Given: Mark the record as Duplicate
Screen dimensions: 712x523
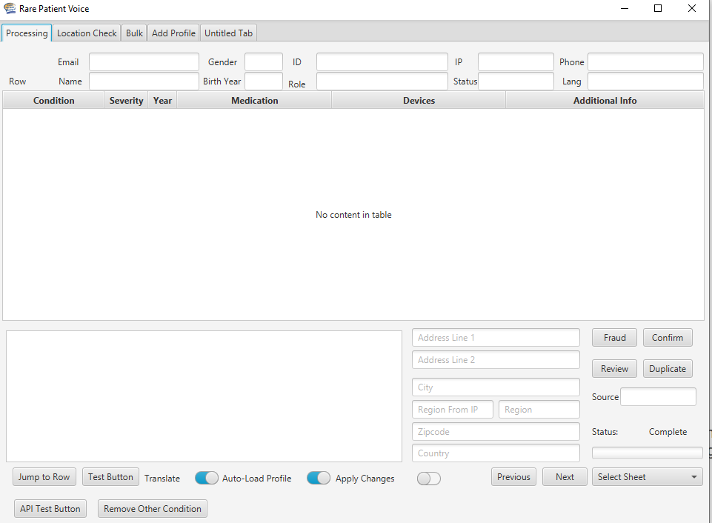Looking at the screenshot, I should tap(667, 369).
